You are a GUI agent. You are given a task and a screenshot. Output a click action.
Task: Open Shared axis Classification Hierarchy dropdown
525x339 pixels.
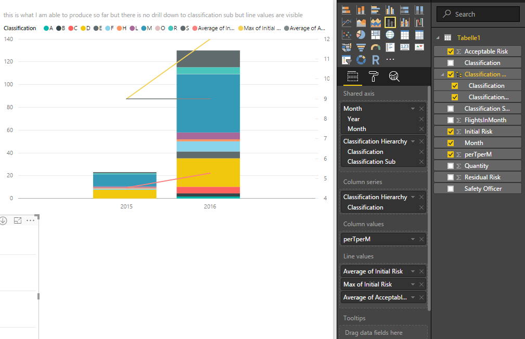413,141
